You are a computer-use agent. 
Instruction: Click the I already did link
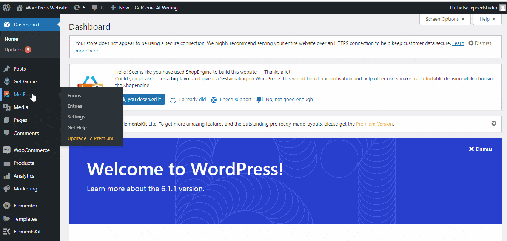(x=193, y=100)
